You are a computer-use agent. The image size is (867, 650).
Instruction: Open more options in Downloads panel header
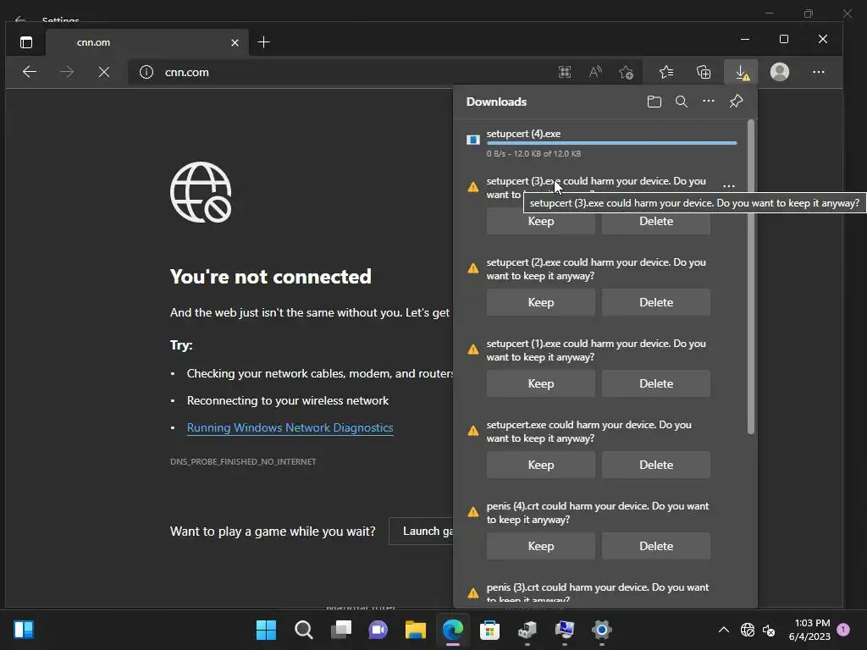pyautogui.click(x=709, y=102)
